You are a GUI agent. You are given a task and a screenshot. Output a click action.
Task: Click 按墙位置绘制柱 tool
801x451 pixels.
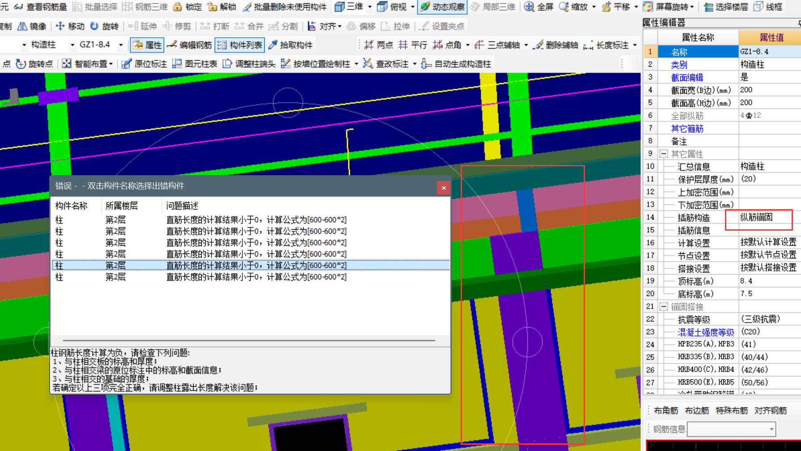(x=316, y=64)
